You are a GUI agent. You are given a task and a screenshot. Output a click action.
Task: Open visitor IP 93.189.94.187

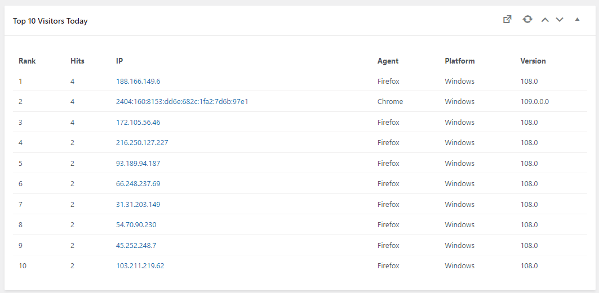[x=138, y=164]
